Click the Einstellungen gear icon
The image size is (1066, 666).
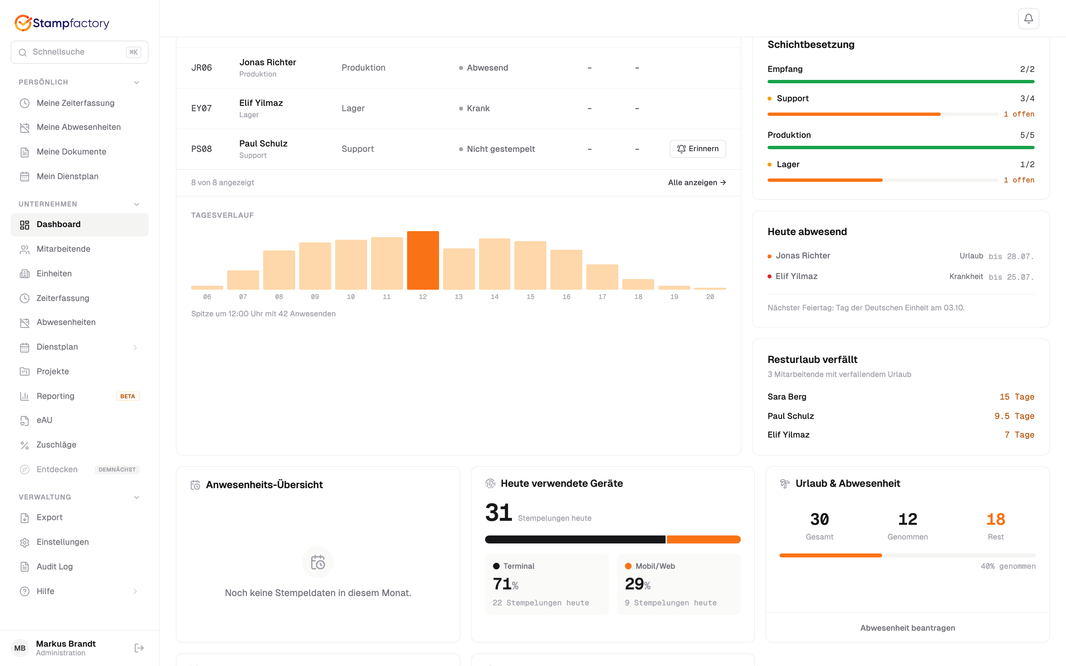[x=25, y=542]
